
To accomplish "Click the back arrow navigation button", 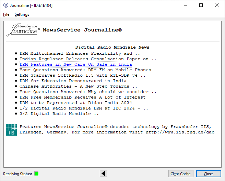I will (103, 173).
